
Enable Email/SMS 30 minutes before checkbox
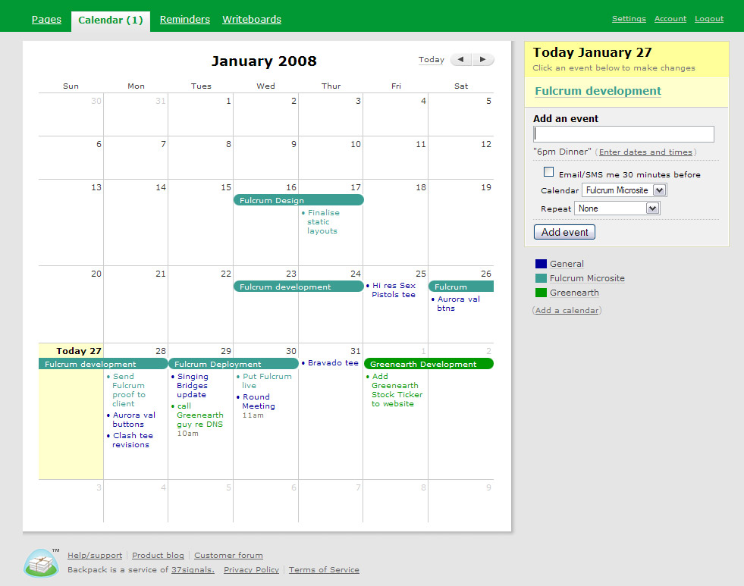[x=548, y=172]
